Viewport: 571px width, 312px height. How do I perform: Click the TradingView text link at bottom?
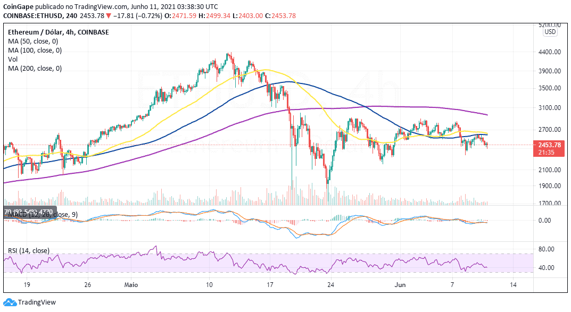click(x=37, y=302)
